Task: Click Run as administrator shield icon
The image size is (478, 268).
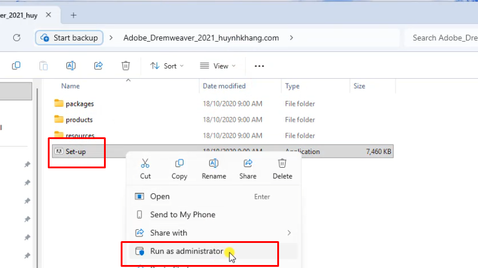Action: 140,251
